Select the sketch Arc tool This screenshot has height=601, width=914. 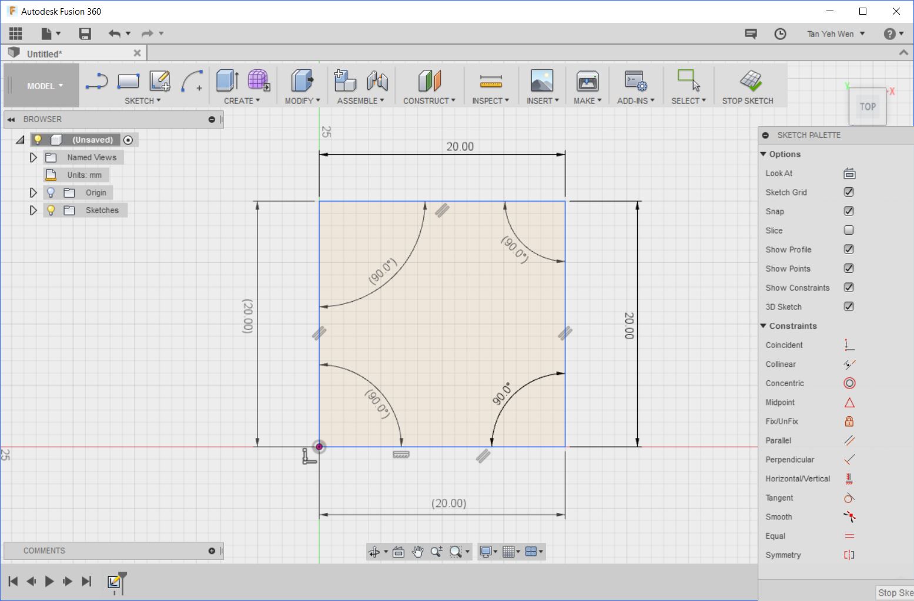pyautogui.click(x=192, y=81)
